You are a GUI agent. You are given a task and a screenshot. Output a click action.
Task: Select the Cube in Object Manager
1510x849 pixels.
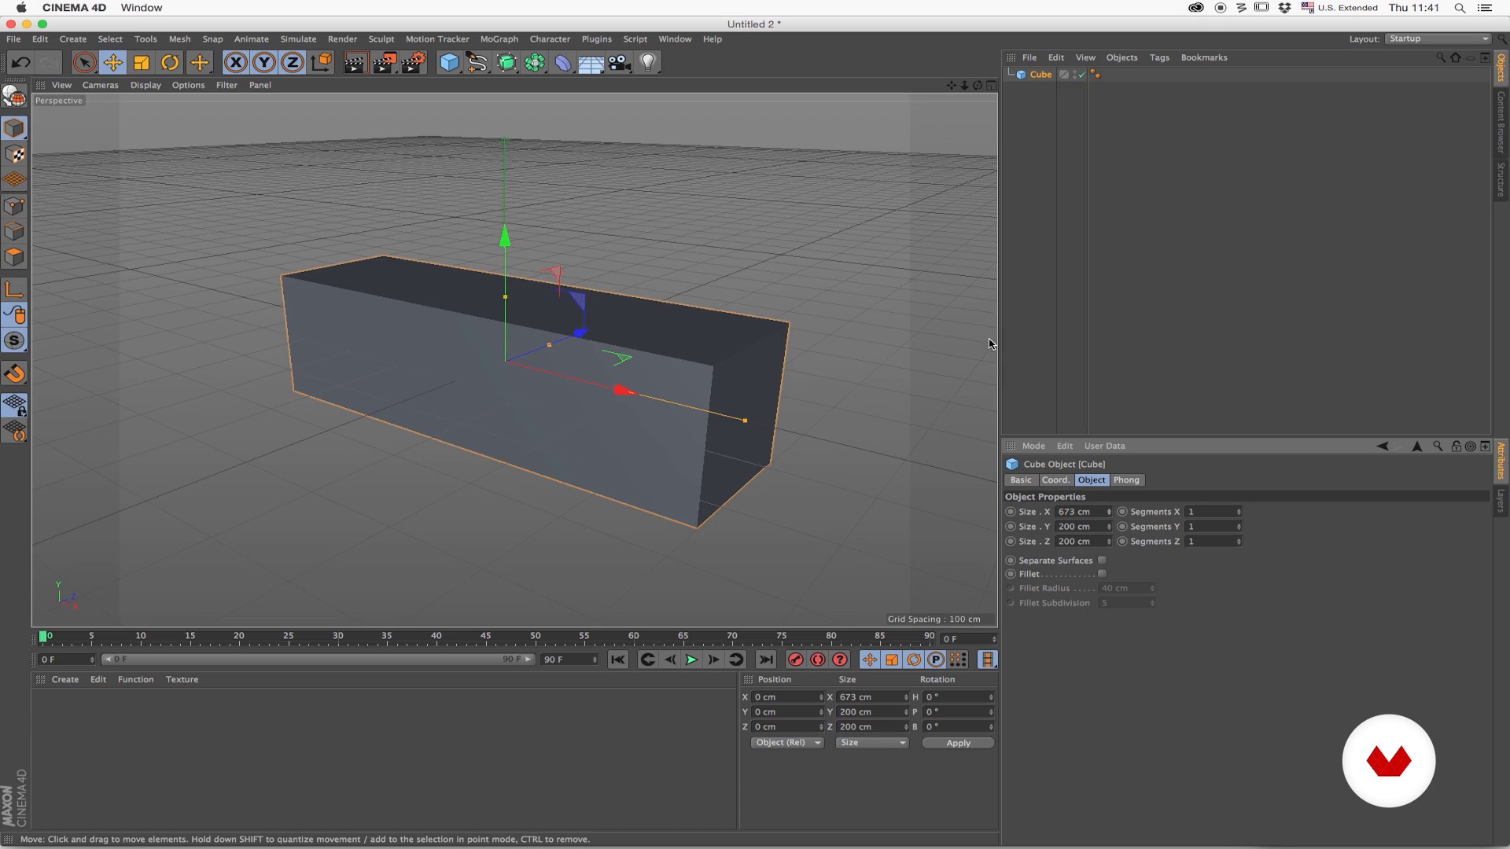[x=1040, y=75]
